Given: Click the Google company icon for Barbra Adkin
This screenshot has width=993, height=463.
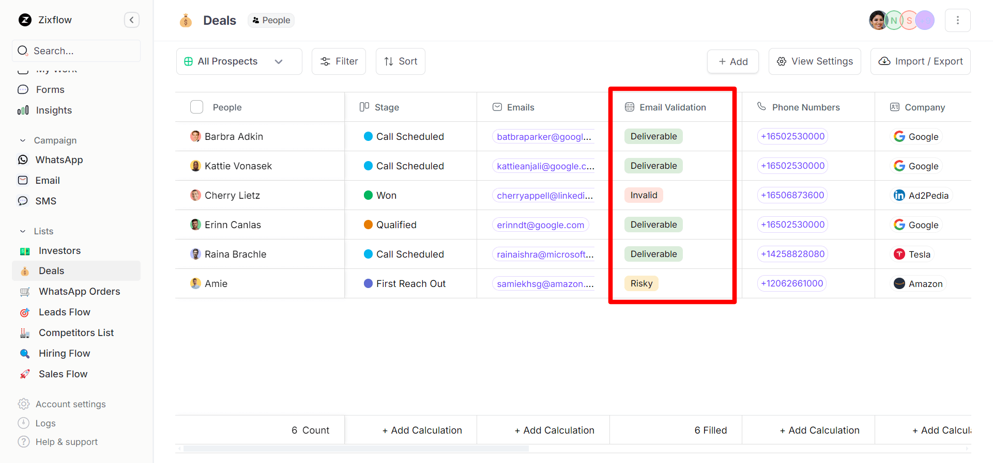Looking at the screenshot, I should (x=899, y=136).
